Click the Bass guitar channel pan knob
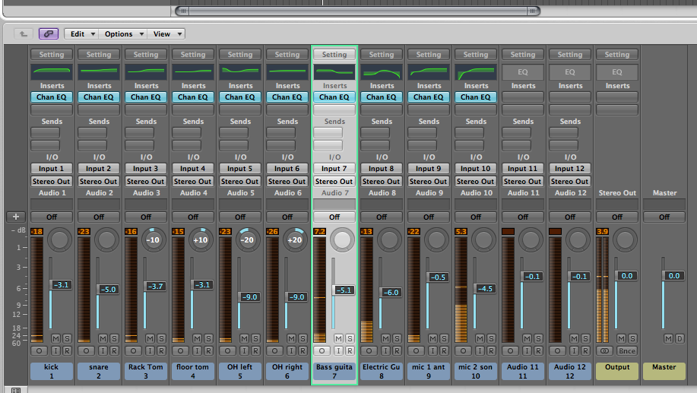Screen dimensions: 697x393 [342, 239]
